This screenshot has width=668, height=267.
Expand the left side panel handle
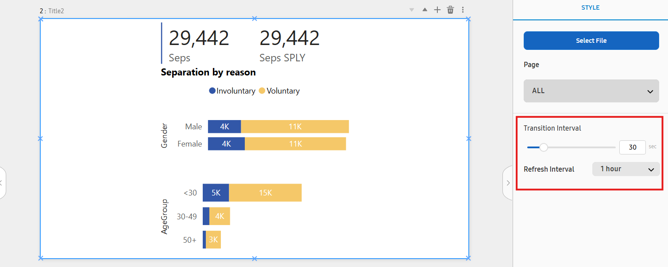click(x=2, y=183)
